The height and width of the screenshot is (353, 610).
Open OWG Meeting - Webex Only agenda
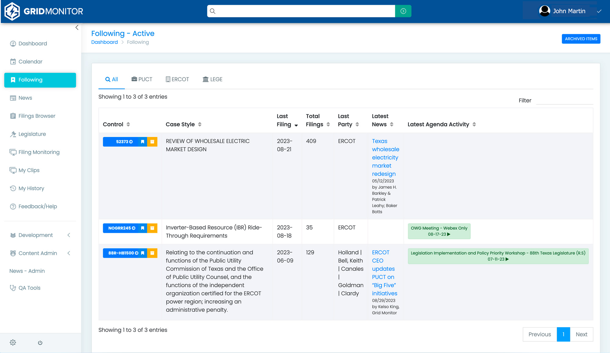pyautogui.click(x=439, y=231)
